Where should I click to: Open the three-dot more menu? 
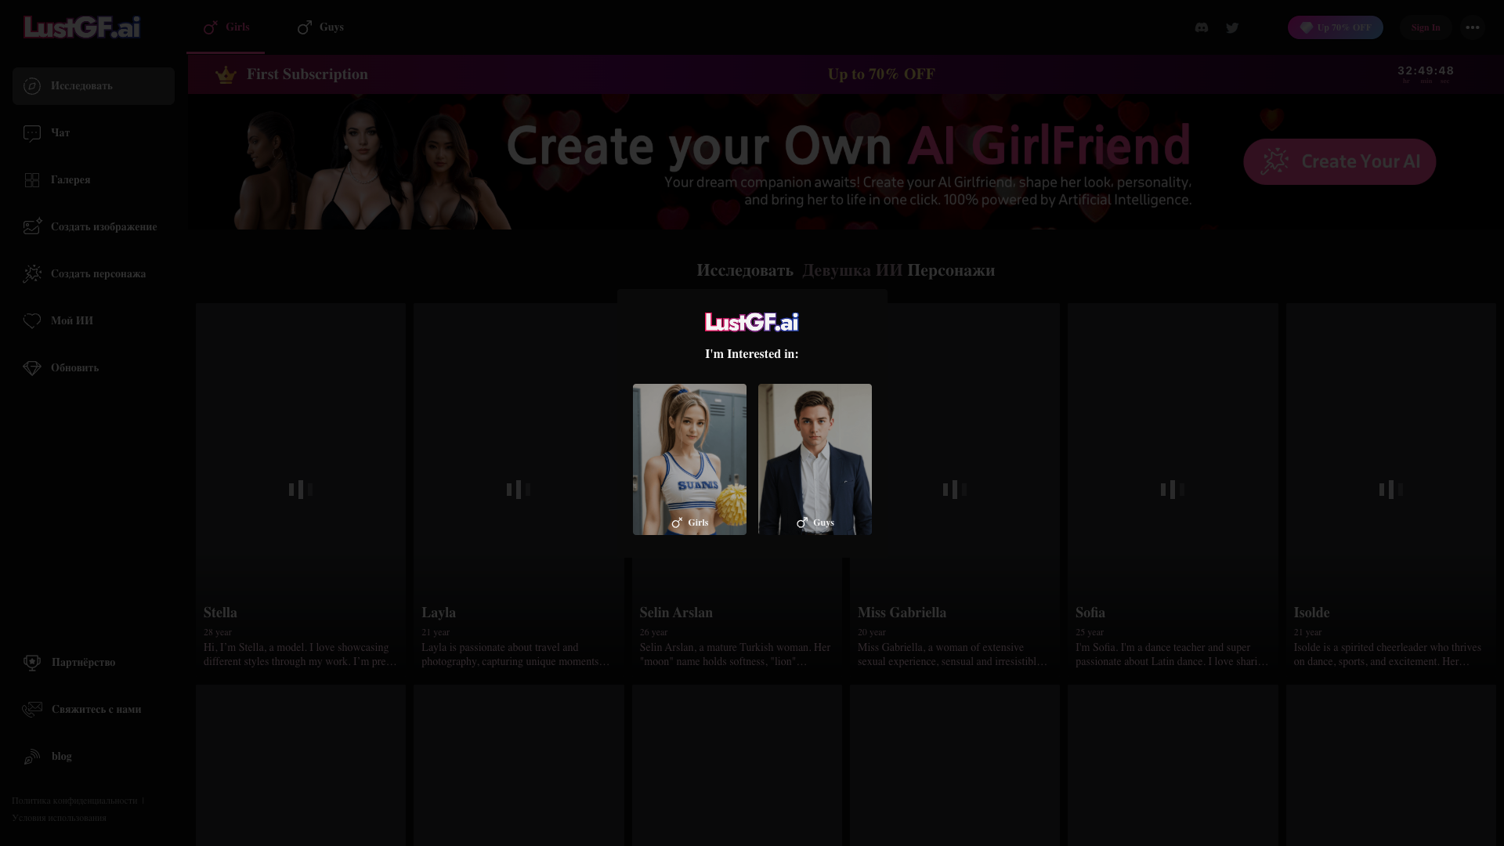click(x=1473, y=27)
